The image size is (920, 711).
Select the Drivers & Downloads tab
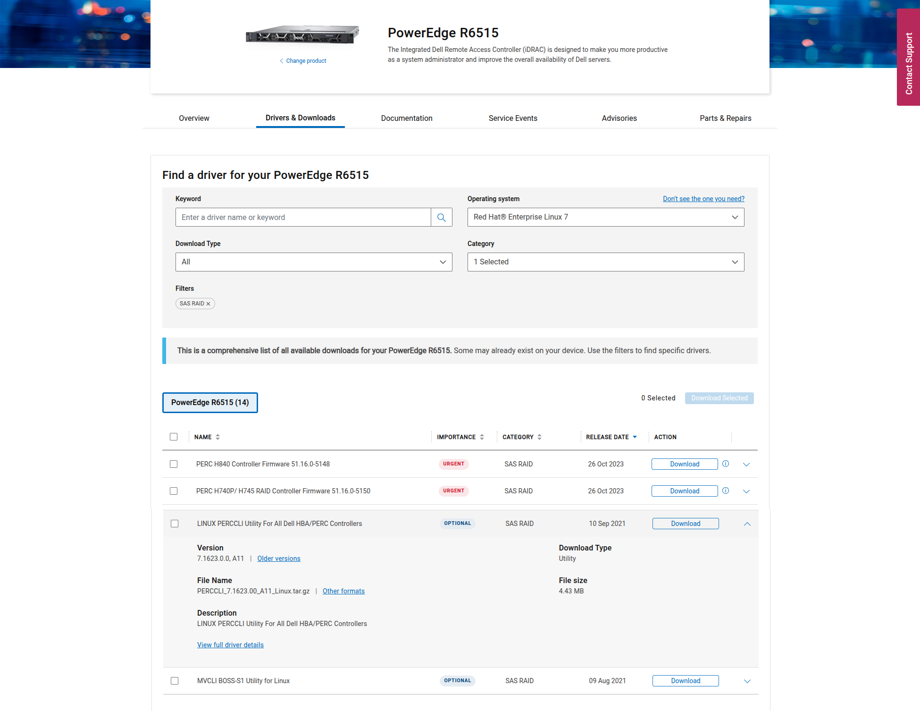coord(301,118)
